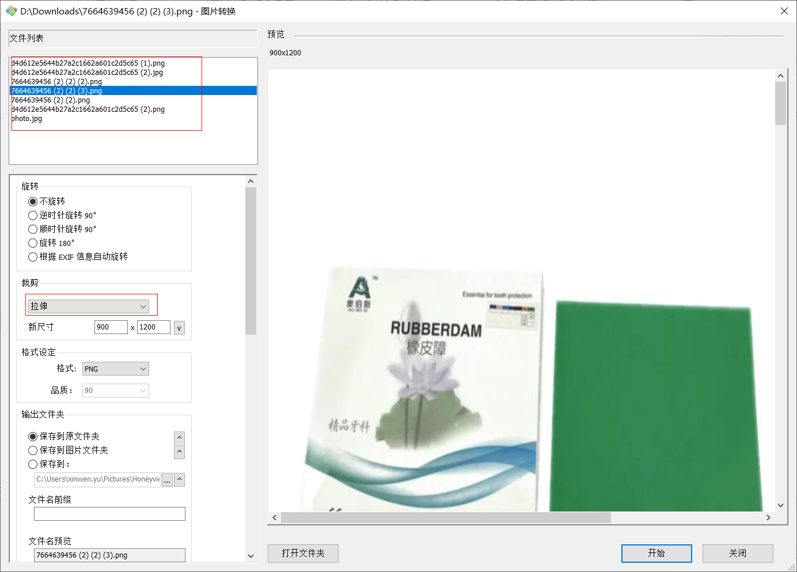797x572 pixels.
Task: Click the 打开文件夹 button
Action: pos(303,553)
